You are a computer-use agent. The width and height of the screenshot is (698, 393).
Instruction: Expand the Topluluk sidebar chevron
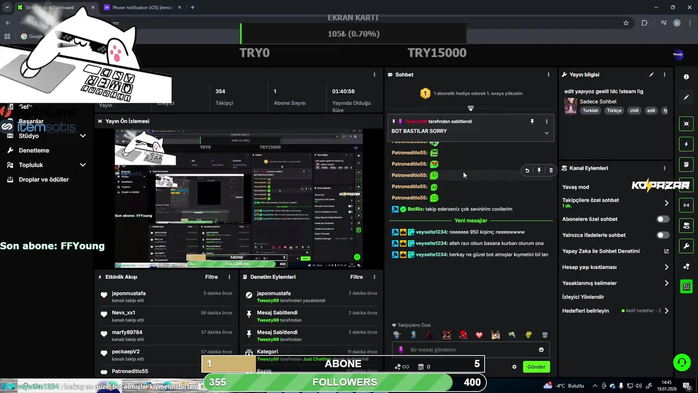83,165
